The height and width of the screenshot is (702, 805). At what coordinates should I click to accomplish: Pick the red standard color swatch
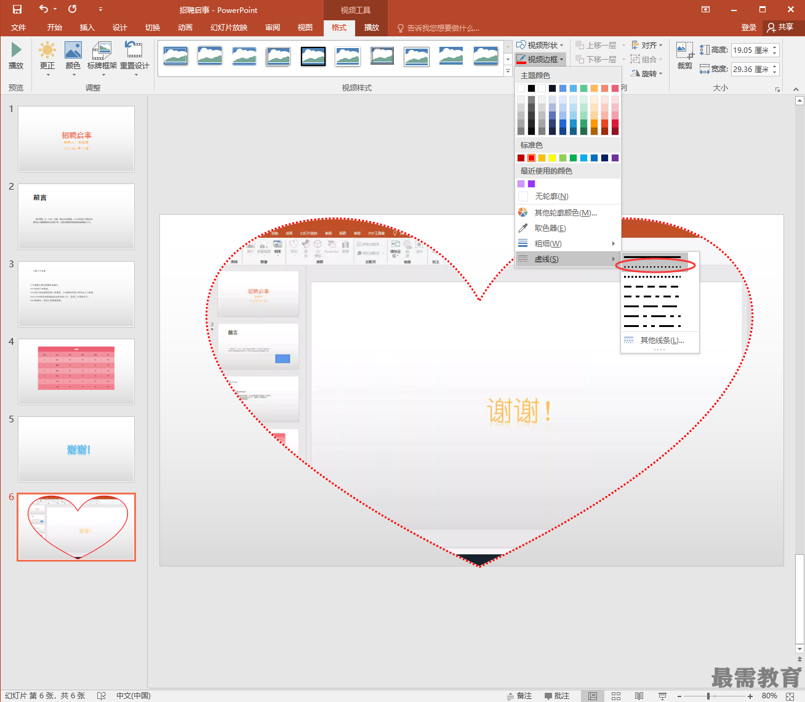(x=531, y=158)
